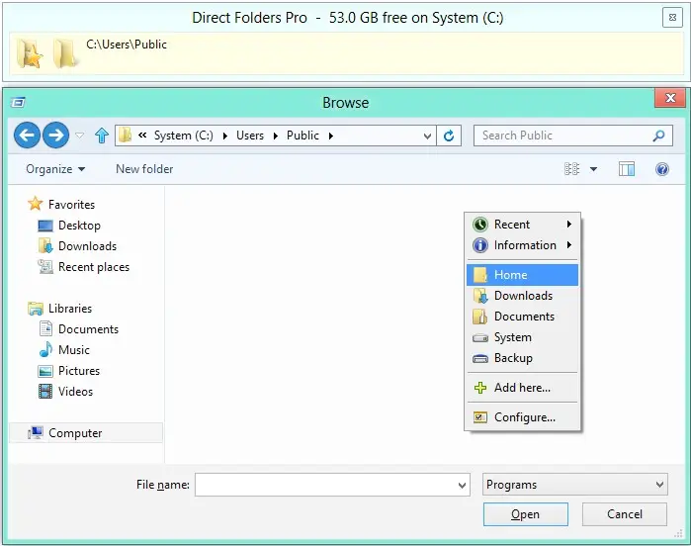Expand the arrow after Public breadcrumb
The height and width of the screenshot is (546, 691).
pyautogui.click(x=330, y=136)
